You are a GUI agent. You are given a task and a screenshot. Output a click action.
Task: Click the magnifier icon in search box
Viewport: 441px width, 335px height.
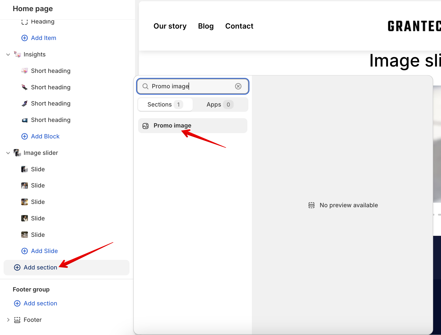[x=145, y=86]
